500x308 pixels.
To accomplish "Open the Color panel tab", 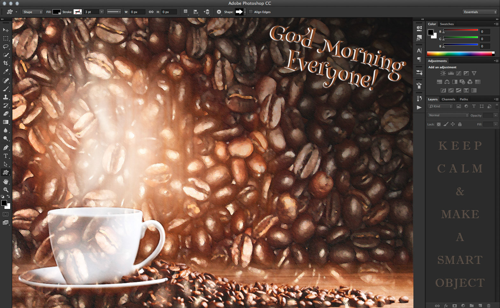I will 432,24.
